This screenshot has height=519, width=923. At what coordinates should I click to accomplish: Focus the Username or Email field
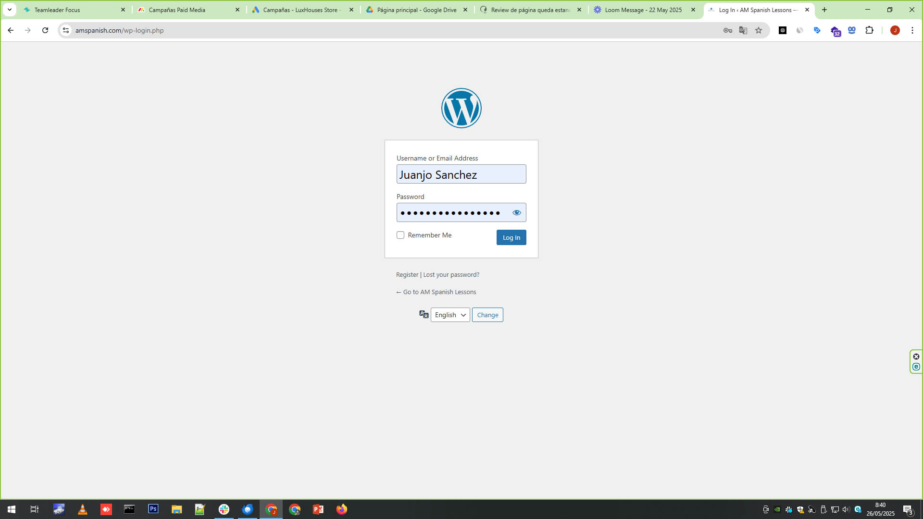point(461,174)
